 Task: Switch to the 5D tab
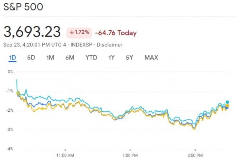(x=31, y=58)
